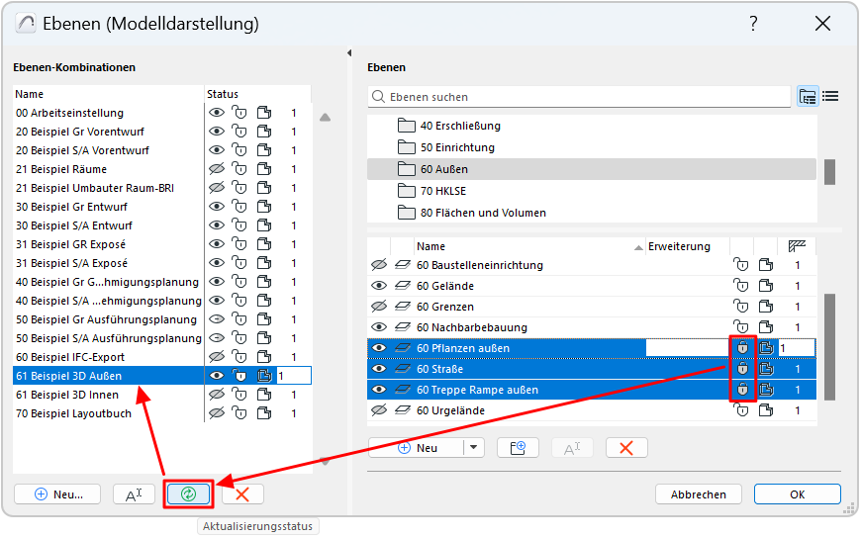The width and height of the screenshot is (860, 538).
Task: Click the Ebenen suchen search field
Action: click(x=584, y=97)
